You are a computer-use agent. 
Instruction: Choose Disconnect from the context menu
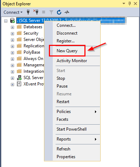(72, 33)
